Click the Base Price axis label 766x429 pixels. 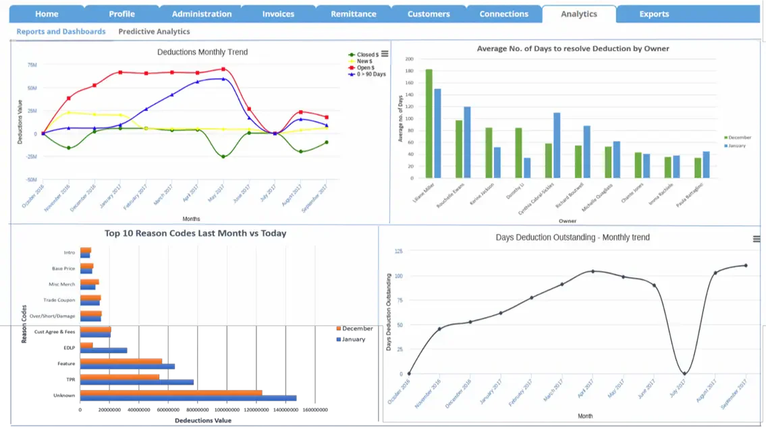63,268
